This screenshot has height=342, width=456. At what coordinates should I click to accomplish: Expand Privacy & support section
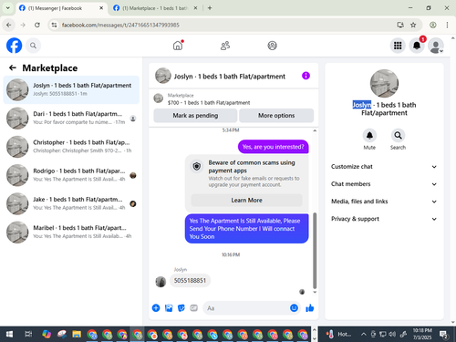pos(384,219)
